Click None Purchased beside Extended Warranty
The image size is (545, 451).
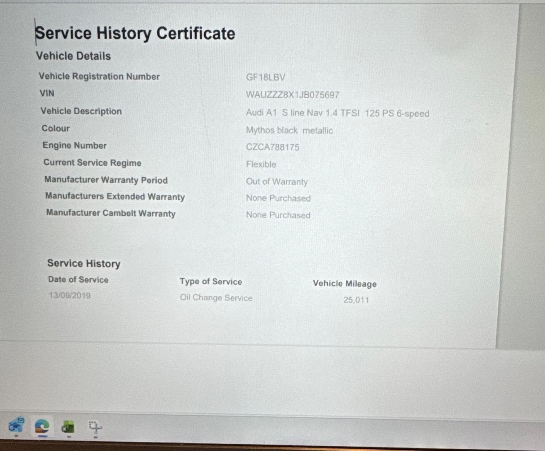[278, 198]
